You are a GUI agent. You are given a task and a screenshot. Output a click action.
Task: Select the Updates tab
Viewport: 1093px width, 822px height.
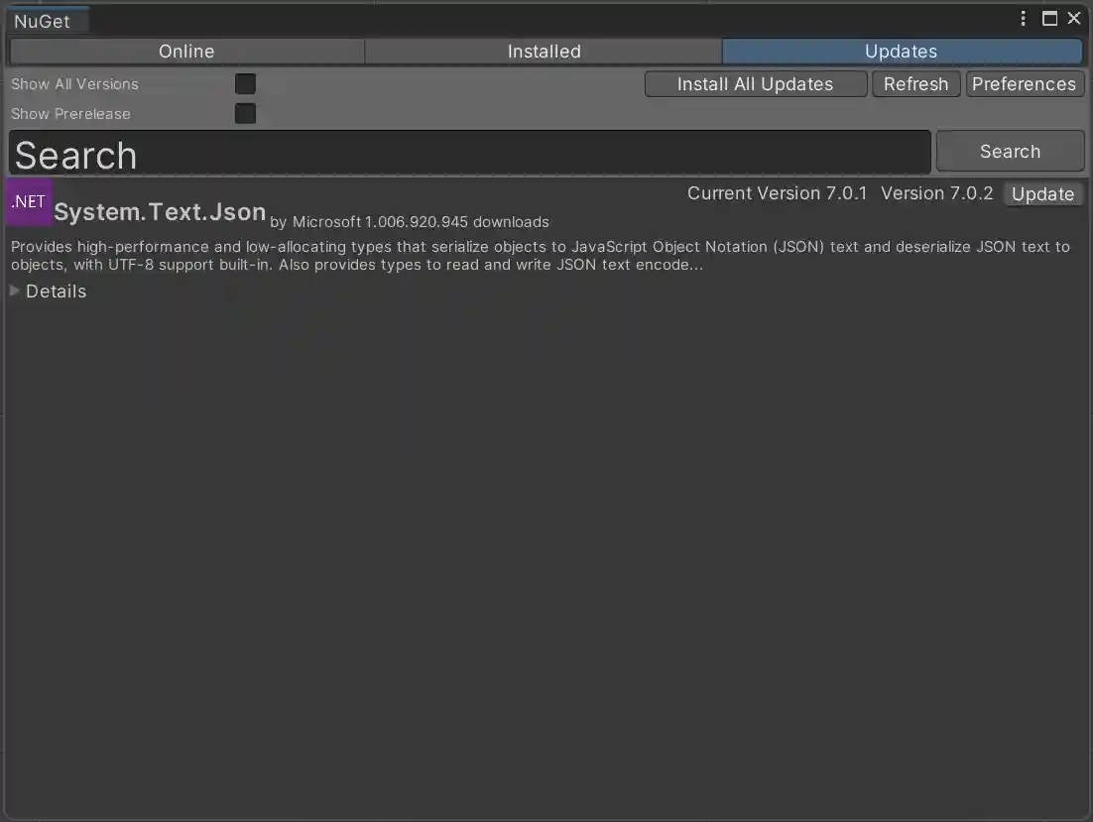901,51
